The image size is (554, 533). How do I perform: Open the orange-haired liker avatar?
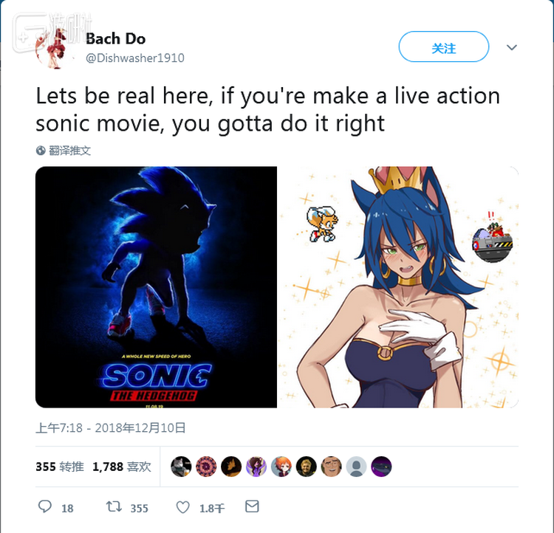tap(281, 467)
